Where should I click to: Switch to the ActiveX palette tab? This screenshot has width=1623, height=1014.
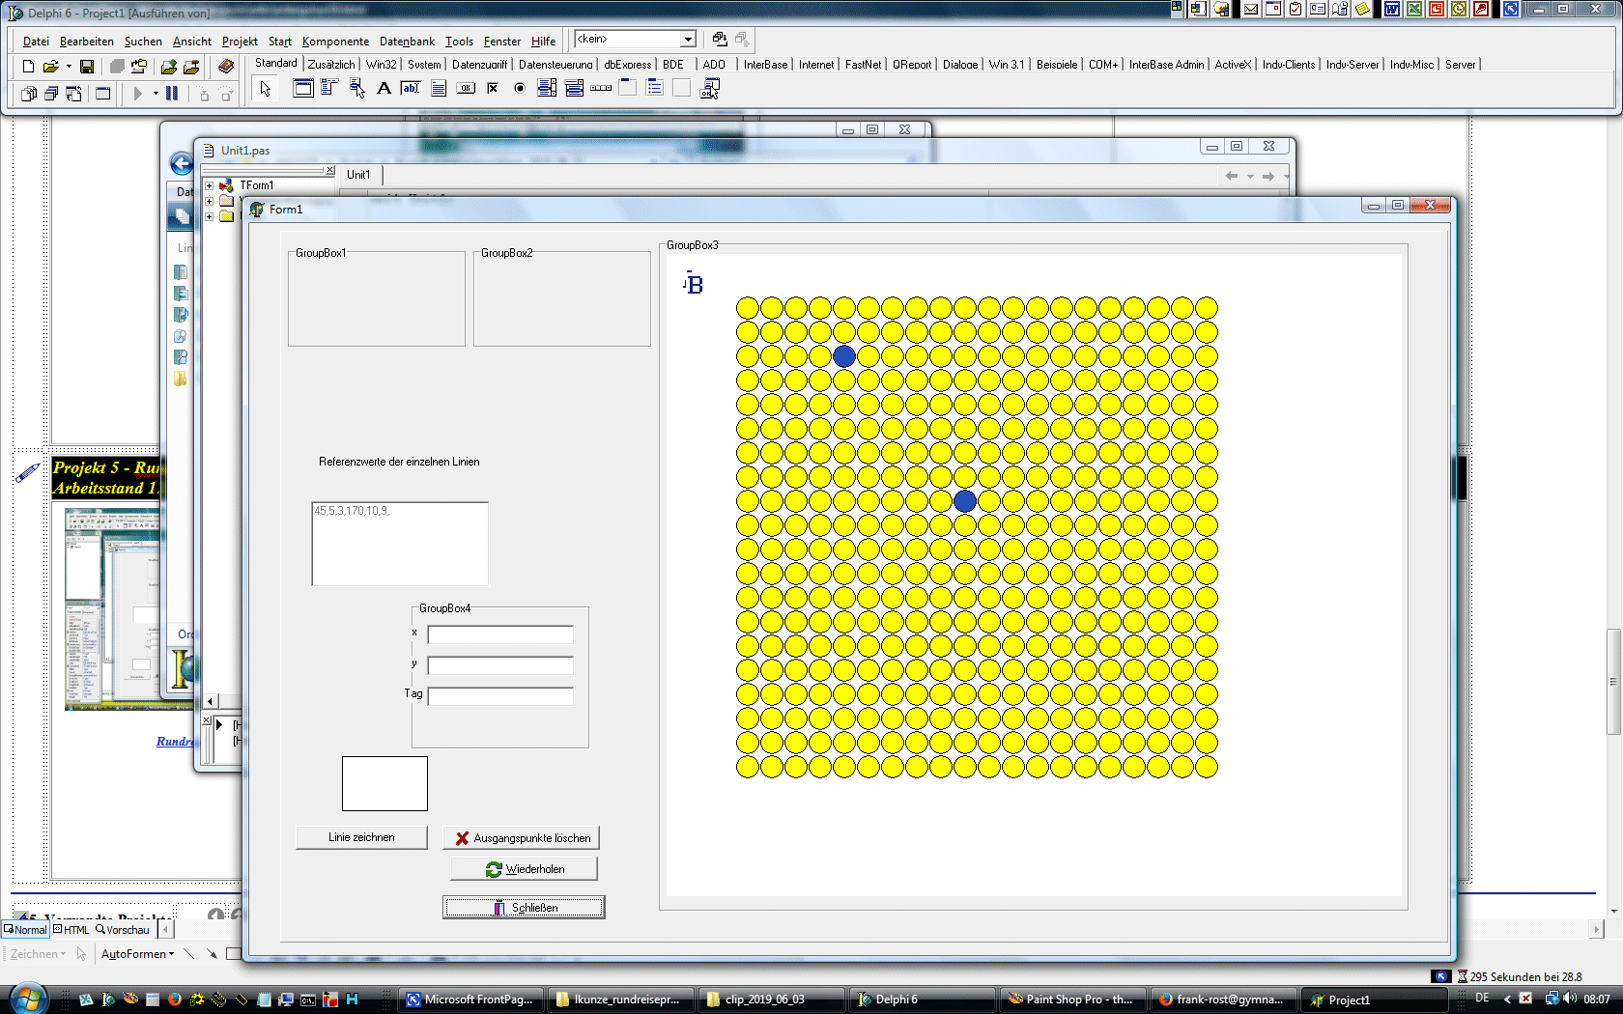point(1233,65)
